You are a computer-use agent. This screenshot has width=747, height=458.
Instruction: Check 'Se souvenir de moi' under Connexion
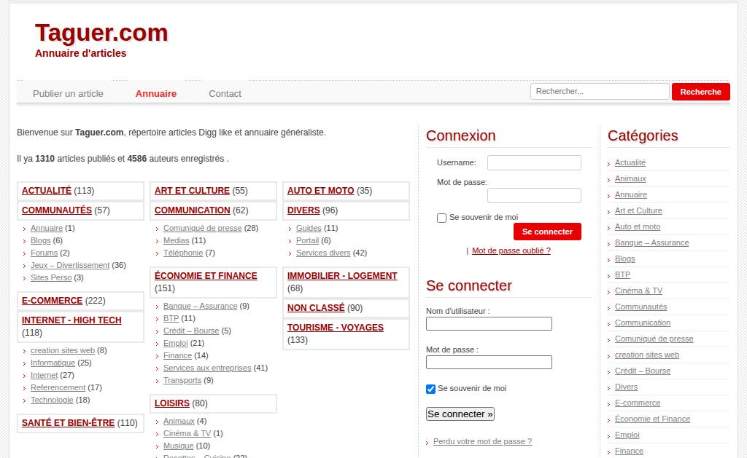[x=441, y=218]
